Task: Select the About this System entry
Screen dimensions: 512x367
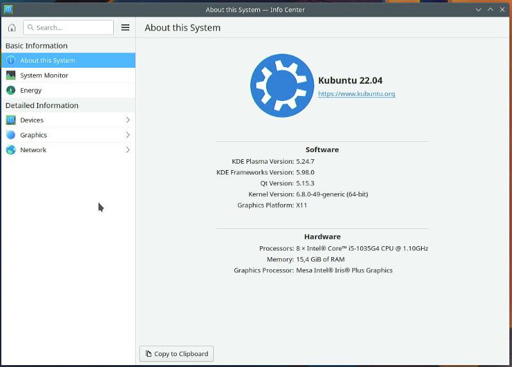Action: (68, 60)
